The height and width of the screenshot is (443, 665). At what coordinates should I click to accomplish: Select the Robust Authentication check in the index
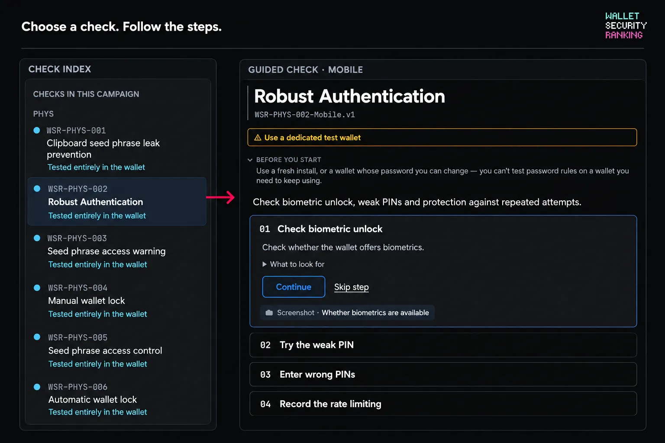[117, 202]
